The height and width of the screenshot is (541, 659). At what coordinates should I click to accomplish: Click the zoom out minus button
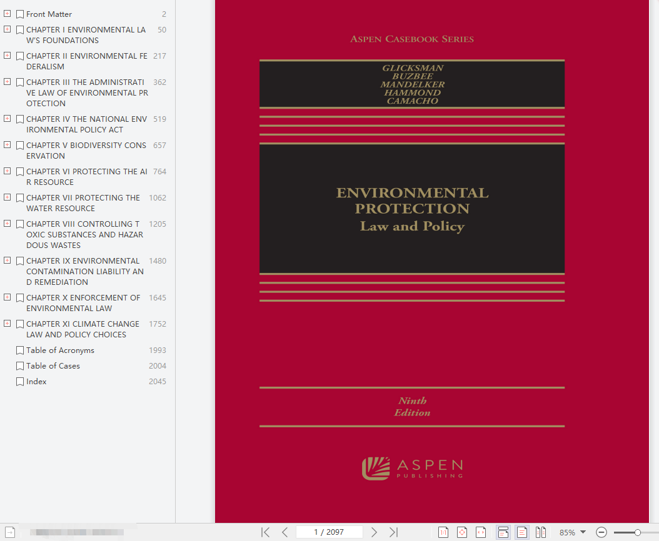coord(601,532)
